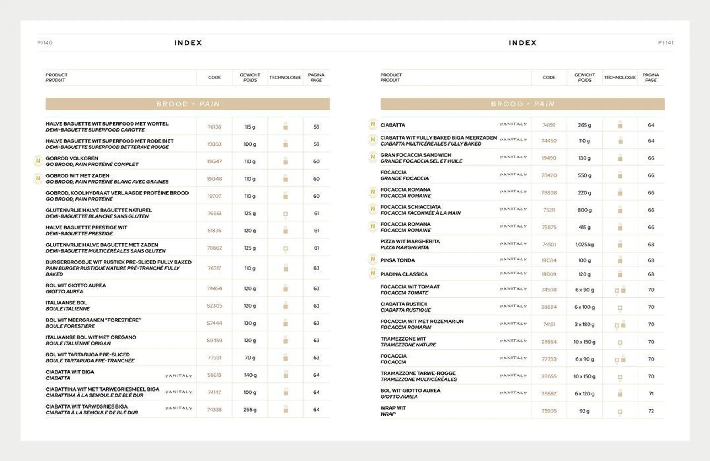Image resolution: width=710 pixels, height=461 pixels.
Task: Select product code 74335
Action: [x=214, y=410]
